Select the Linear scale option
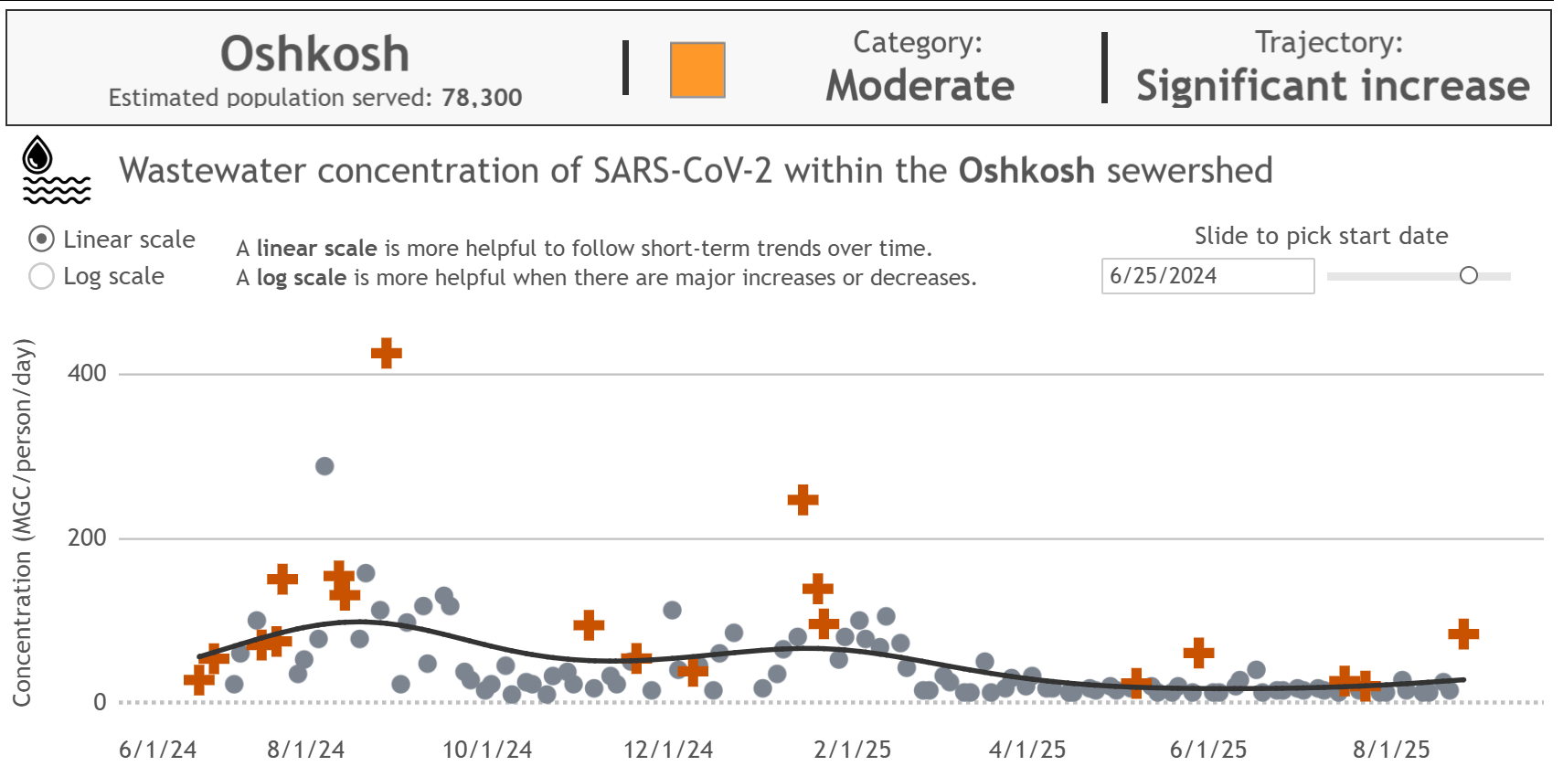Image resolution: width=1563 pixels, height=777 pixels. 40,239
